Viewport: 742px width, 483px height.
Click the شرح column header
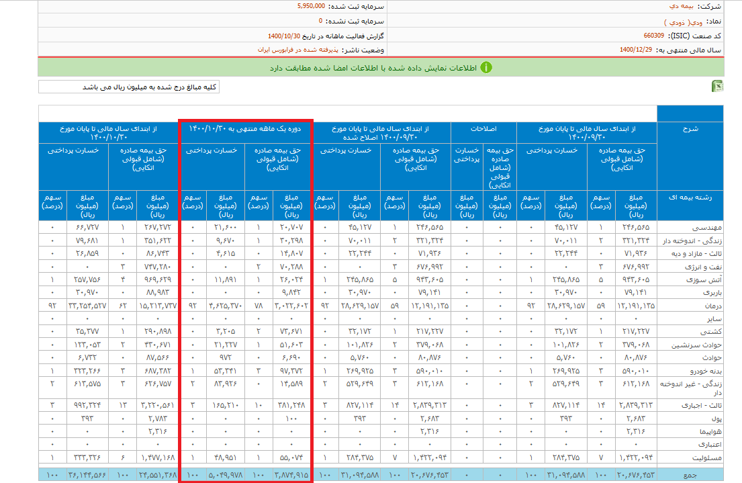[x=690, y=128]
